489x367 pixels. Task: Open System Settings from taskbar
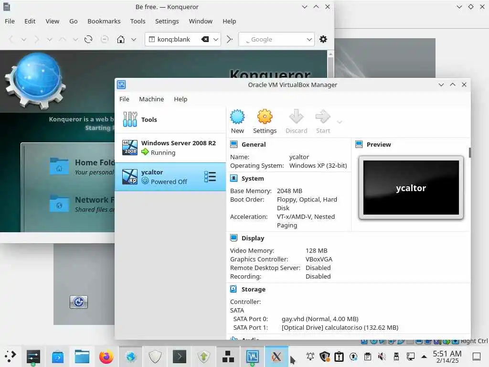(33, 356)
